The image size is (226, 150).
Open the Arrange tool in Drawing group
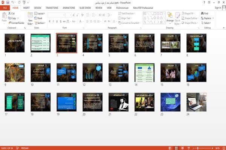tap(170, 18)
